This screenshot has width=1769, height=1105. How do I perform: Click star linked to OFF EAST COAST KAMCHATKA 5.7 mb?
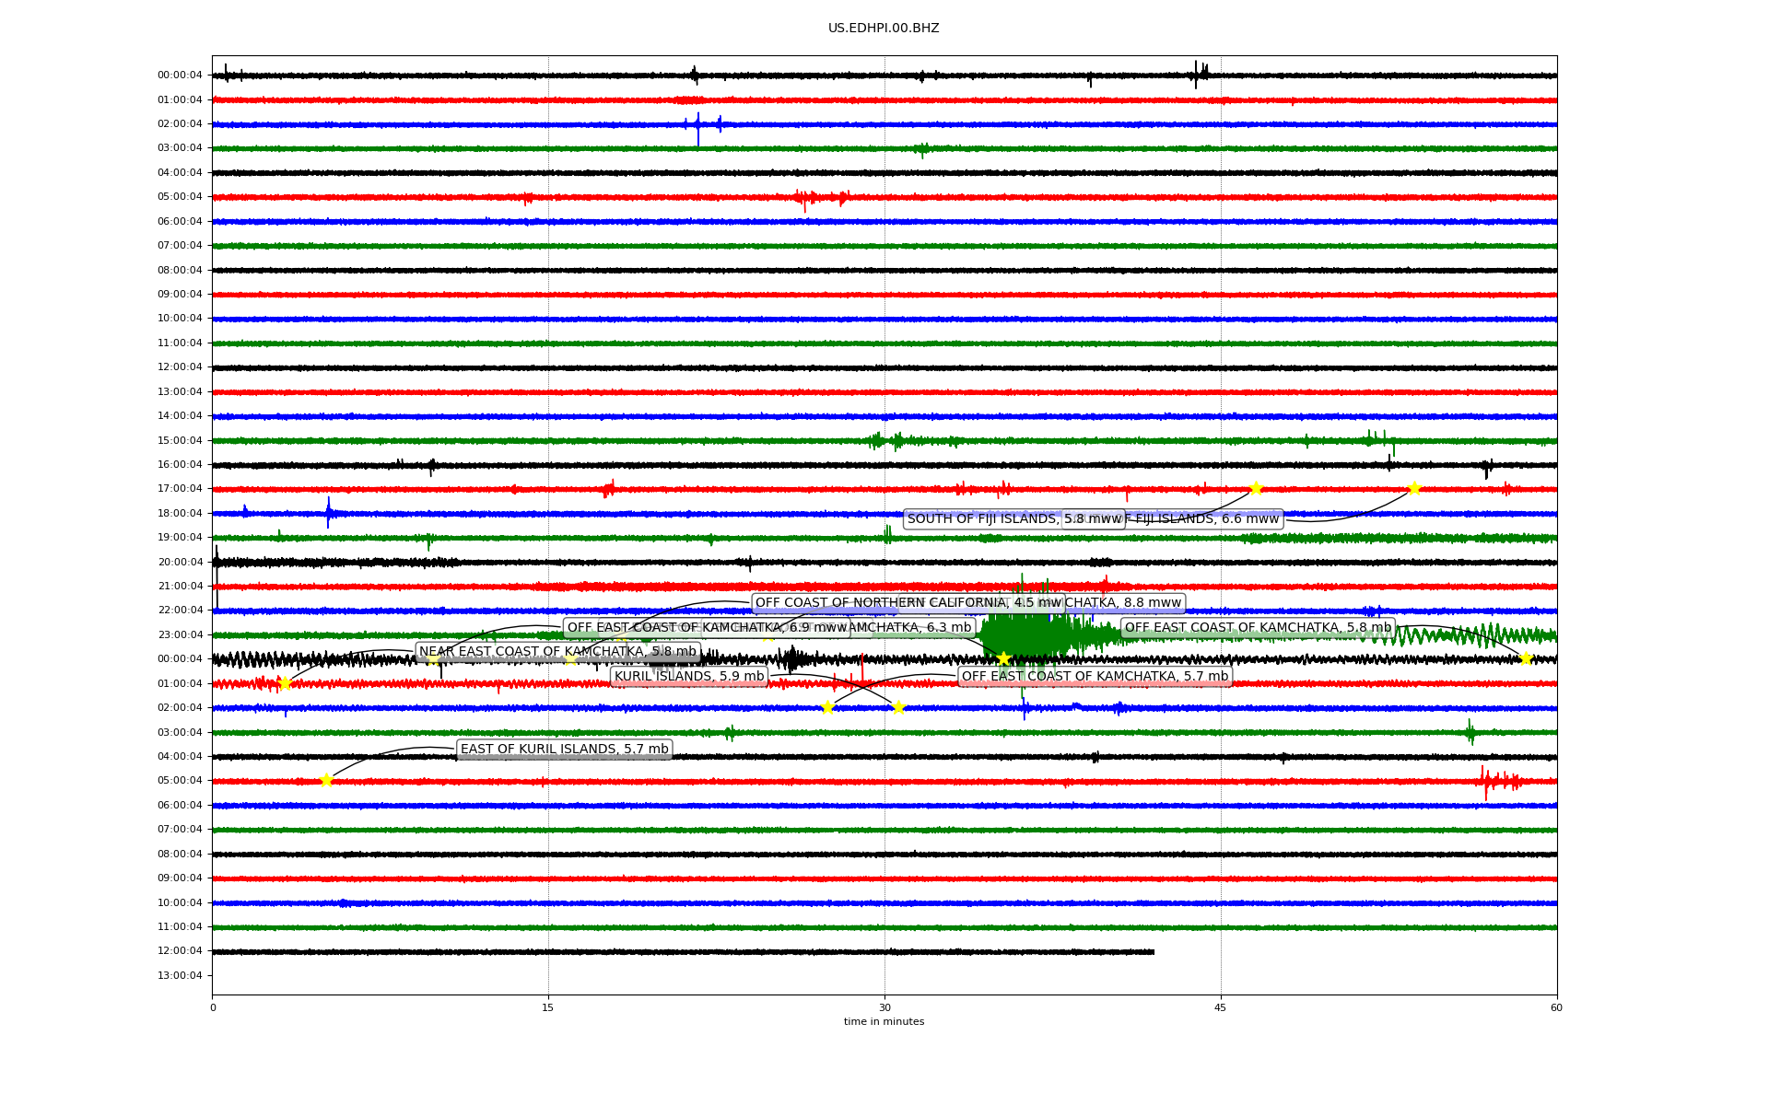click(x=827, y=707)
